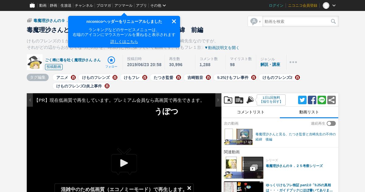Image resolution: width=365 pixels, height=192 pixels.
Task: Switch to the コメントリスト tab
Action: 251,112
